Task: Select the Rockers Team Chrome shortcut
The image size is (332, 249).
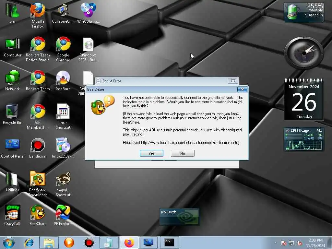Action: pyautogui.click(x=38, y=80)
